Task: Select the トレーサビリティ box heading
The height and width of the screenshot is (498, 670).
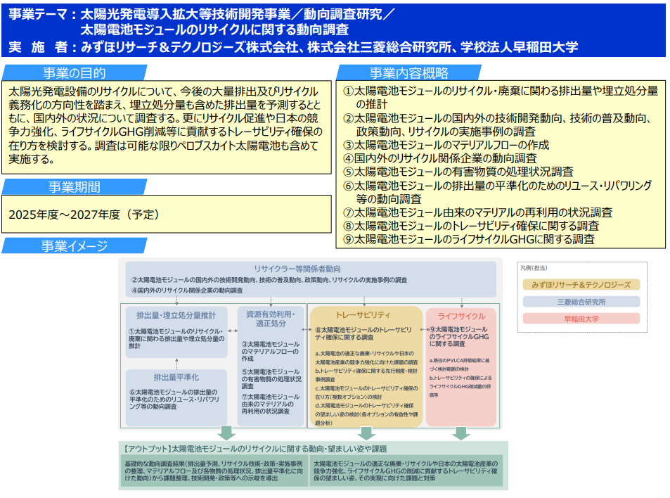Action: tap(363, 315)
